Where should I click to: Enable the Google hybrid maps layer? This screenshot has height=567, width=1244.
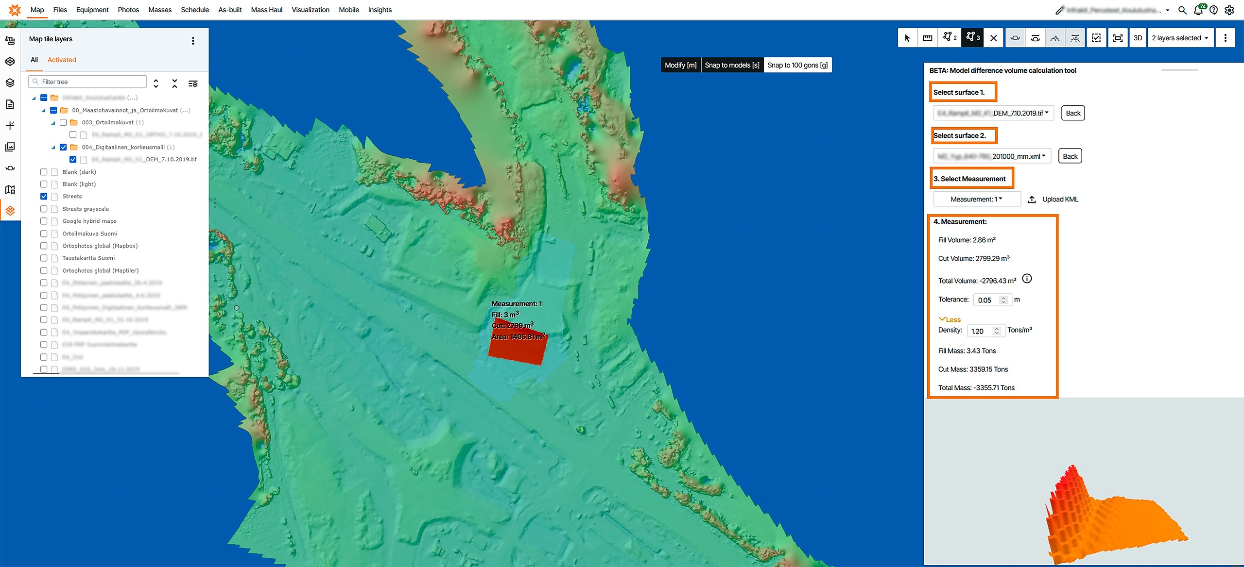pos(44,221)
